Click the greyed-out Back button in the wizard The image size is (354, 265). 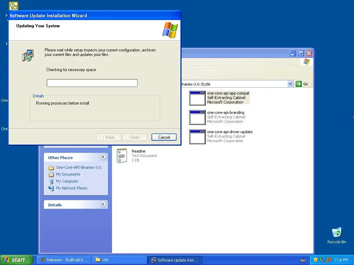coord(109,137)
